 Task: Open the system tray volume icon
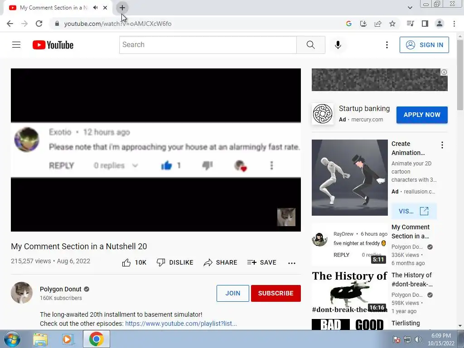pyautogui.click(x=418, y=339)
